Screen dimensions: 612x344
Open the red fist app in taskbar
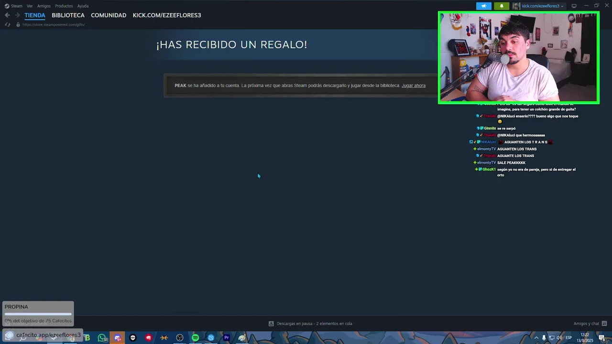coord(149,338)
